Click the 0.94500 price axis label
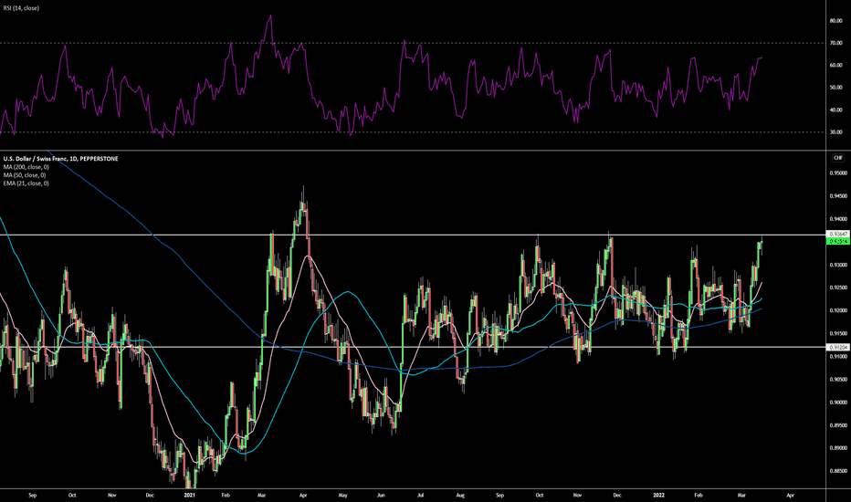Viewport: 851px width, 502px height. 837,196
